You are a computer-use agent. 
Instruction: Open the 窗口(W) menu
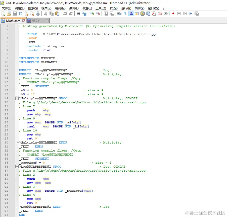pos(153,8)
